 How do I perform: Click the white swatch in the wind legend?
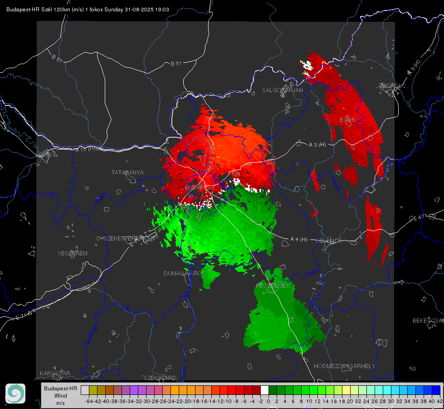pos(264,390)
